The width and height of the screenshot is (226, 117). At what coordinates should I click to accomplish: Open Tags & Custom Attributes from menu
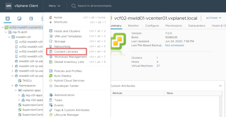[72, 110]
